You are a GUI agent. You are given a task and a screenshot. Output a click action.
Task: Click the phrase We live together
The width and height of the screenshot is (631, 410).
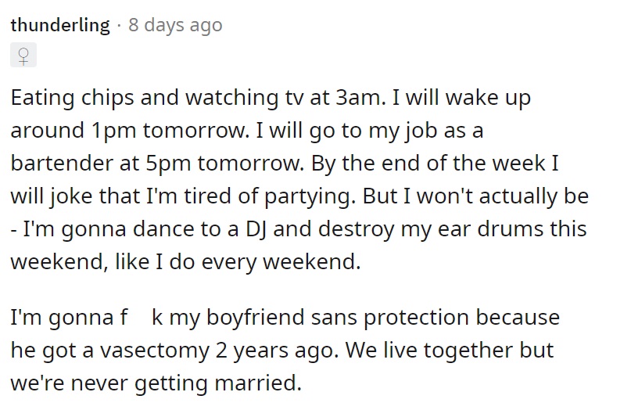pyautogui.click(x=429, y=350)
